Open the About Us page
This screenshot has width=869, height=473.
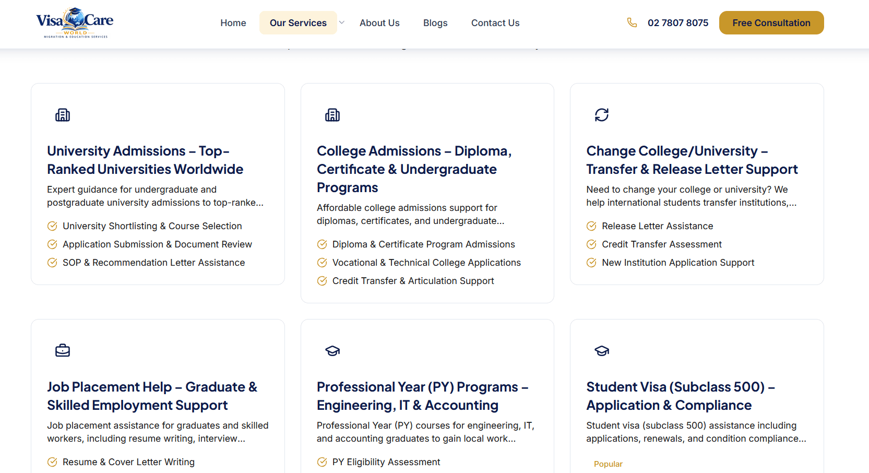click(x=379, y=23)
